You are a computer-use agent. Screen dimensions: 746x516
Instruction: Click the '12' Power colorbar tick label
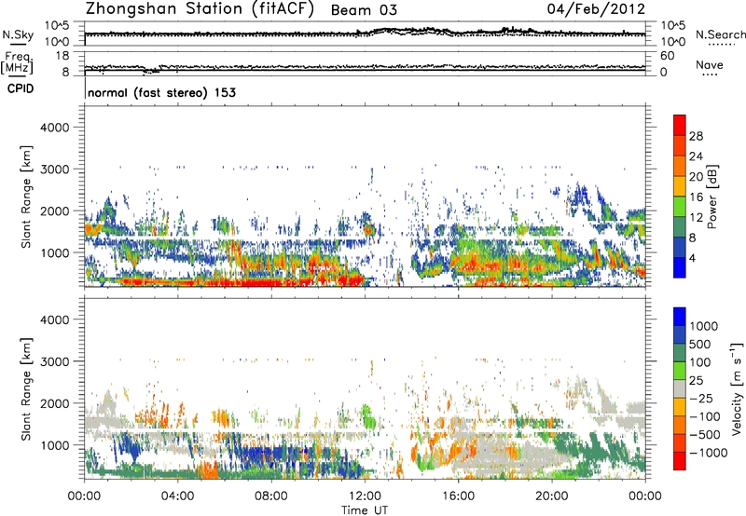pos(696,218)
